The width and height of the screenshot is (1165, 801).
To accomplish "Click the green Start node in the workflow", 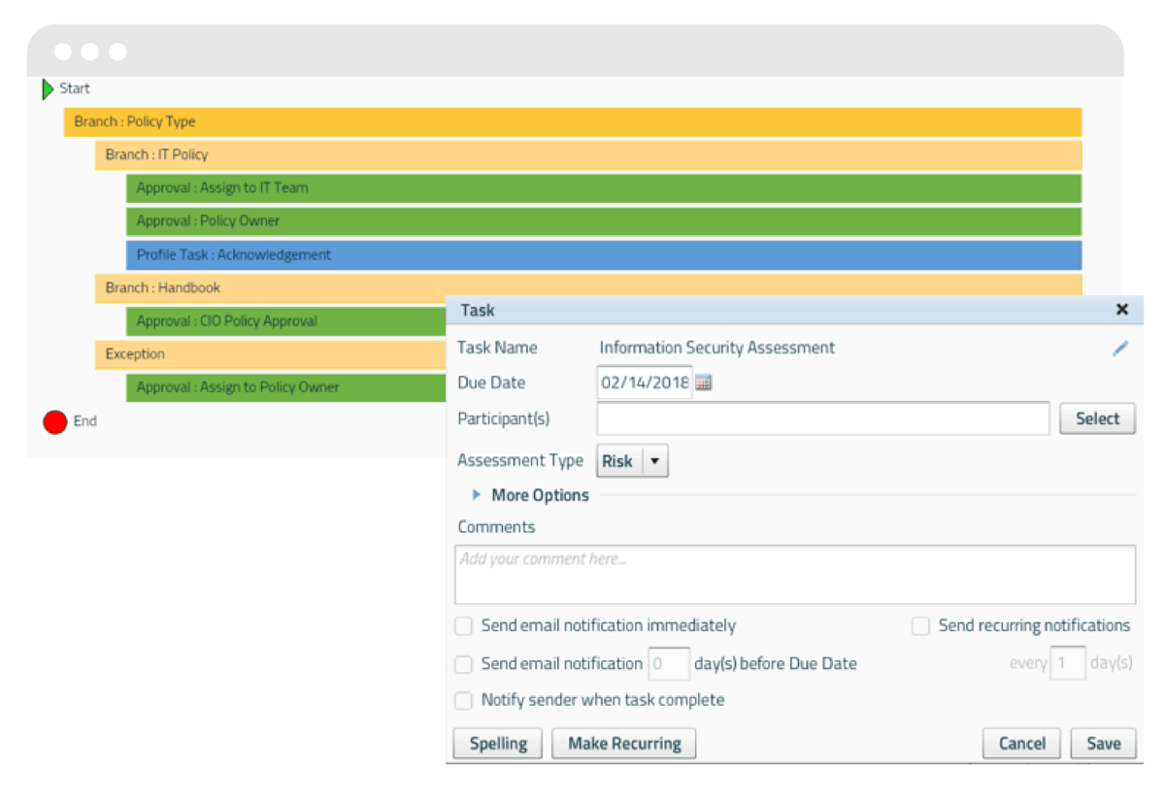I will point(49,88).
